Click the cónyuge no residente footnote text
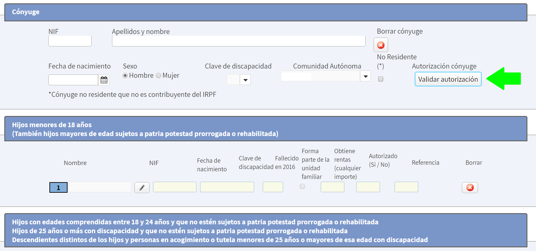Viewport: 536px width, 251px height. pyautogui.click(x=132, y=95)
